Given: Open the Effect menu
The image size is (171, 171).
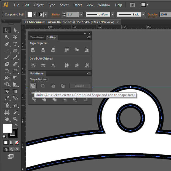Looking at the screenshot, I should [78, 5].
